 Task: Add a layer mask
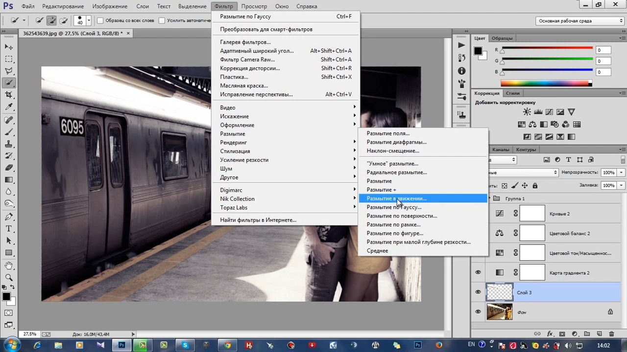(562, 334)
